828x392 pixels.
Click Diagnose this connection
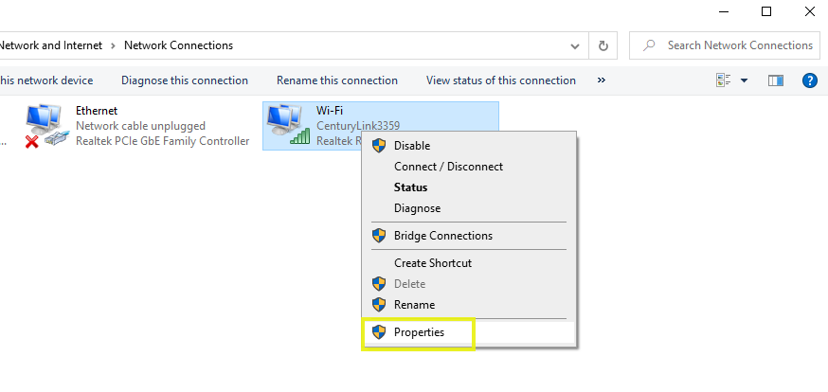185,80
